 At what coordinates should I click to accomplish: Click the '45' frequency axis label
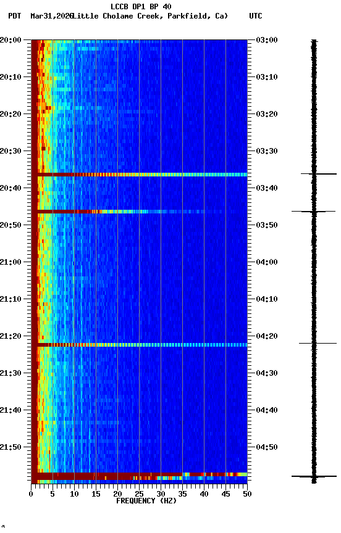coord(225,494)
